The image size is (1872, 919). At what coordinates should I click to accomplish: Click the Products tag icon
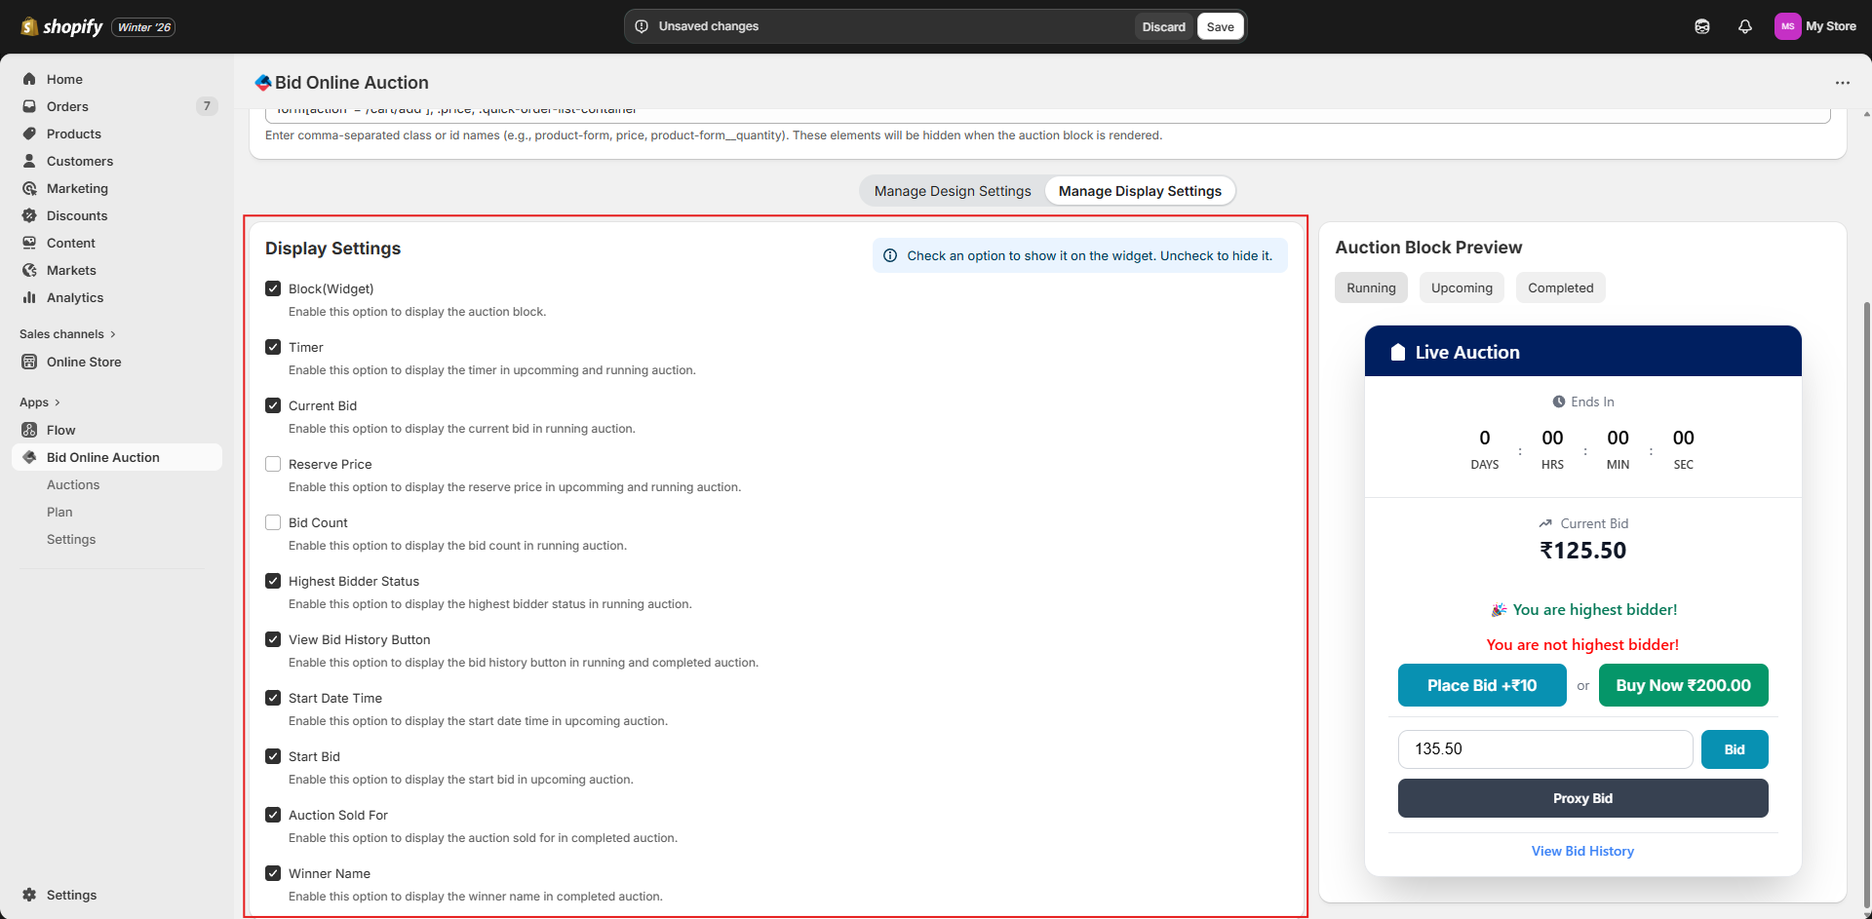coord(29,134)
